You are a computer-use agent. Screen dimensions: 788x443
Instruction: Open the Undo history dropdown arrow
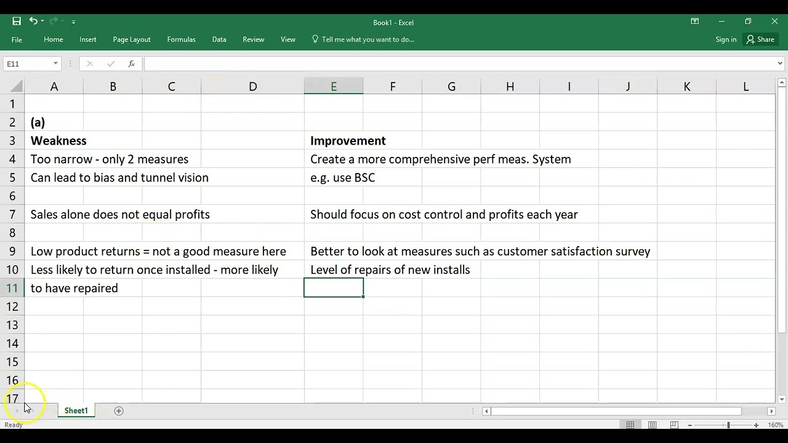42,22
